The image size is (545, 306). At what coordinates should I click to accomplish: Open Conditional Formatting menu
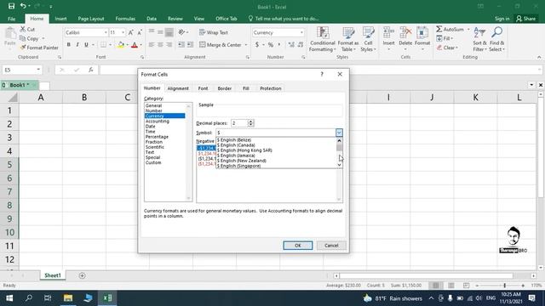click(x=323, y=39)
